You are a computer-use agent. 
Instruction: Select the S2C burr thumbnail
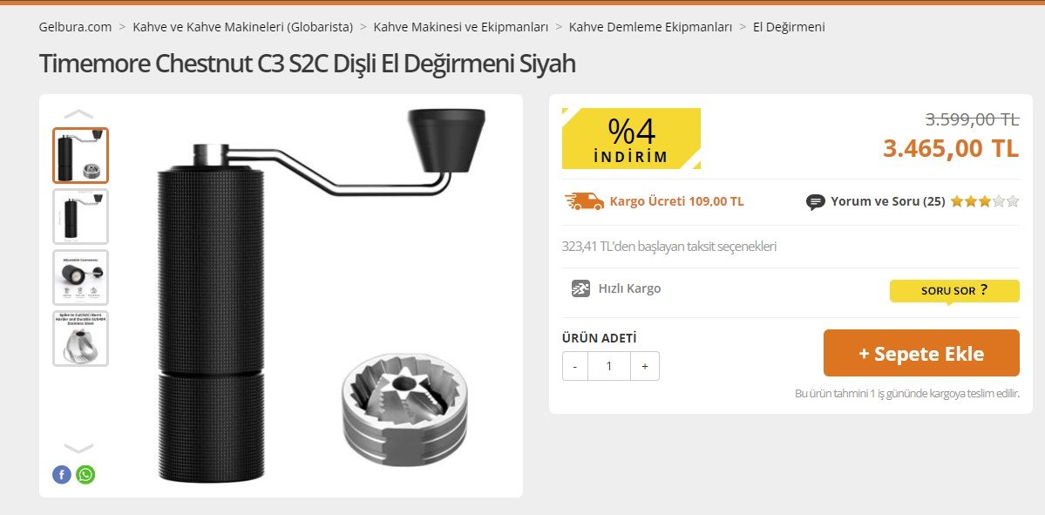click(81, 338)
